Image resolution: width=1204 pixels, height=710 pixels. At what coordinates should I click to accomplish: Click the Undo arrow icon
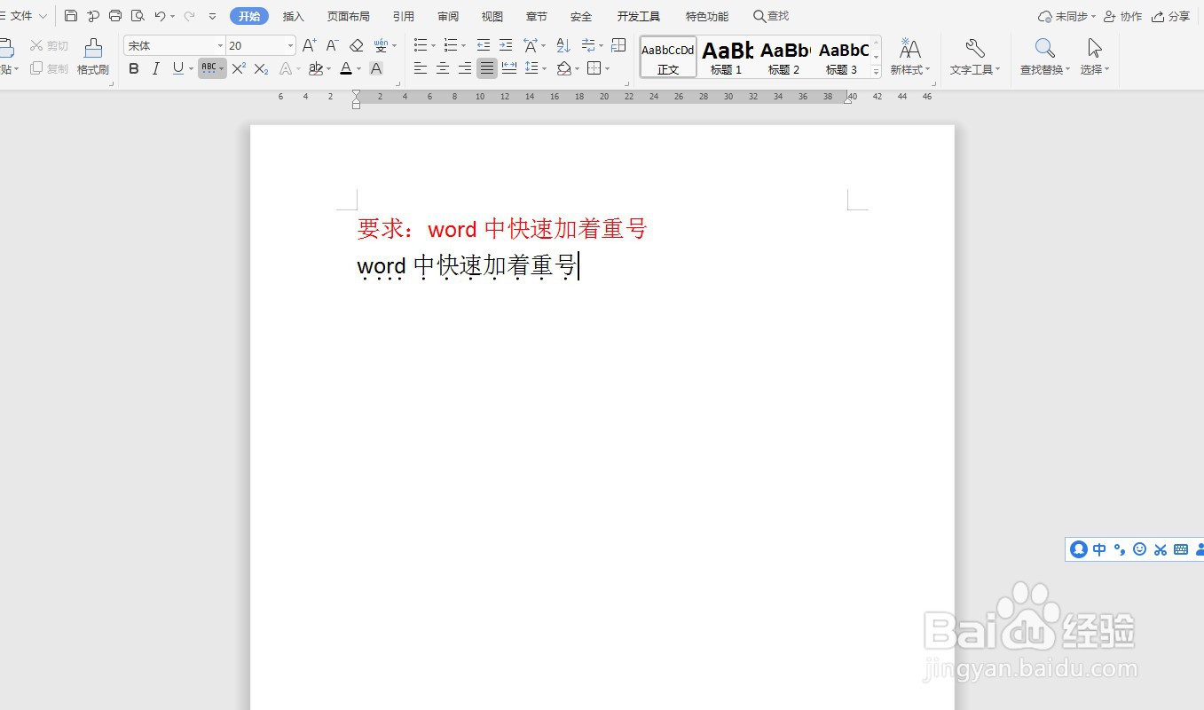tap(160, 16)
